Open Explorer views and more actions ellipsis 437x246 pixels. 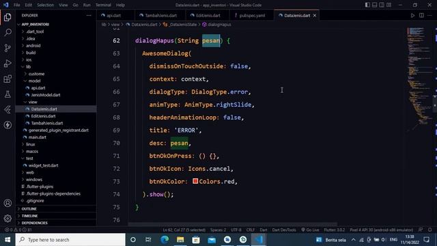point(89,16)
